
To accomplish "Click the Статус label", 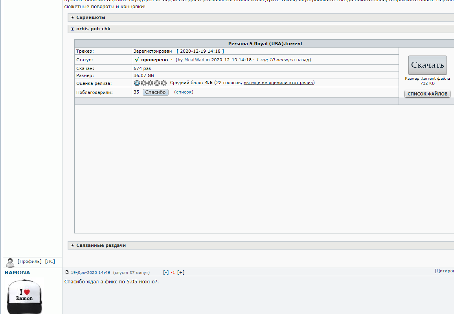I will click(85, 60).
